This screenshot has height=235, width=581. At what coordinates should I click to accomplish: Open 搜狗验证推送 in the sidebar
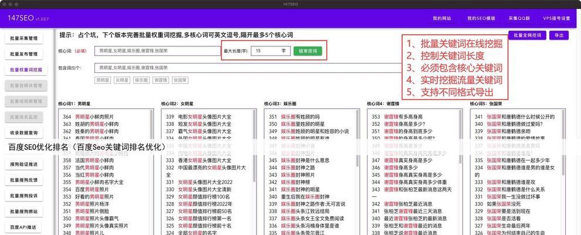pyautogui.click(x=23, y=164)
